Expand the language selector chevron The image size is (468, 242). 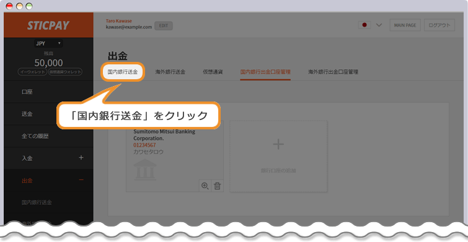pos(379,25)
